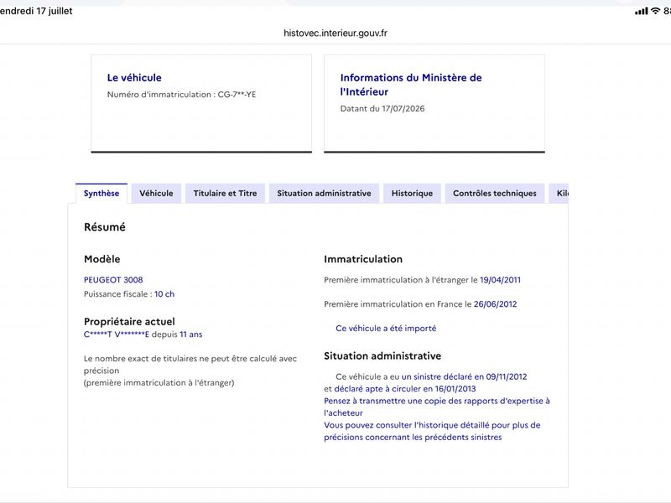Tap the date '17 juillet' in status bar
Screen dimensions: 671x503
[x=55, y=11]
